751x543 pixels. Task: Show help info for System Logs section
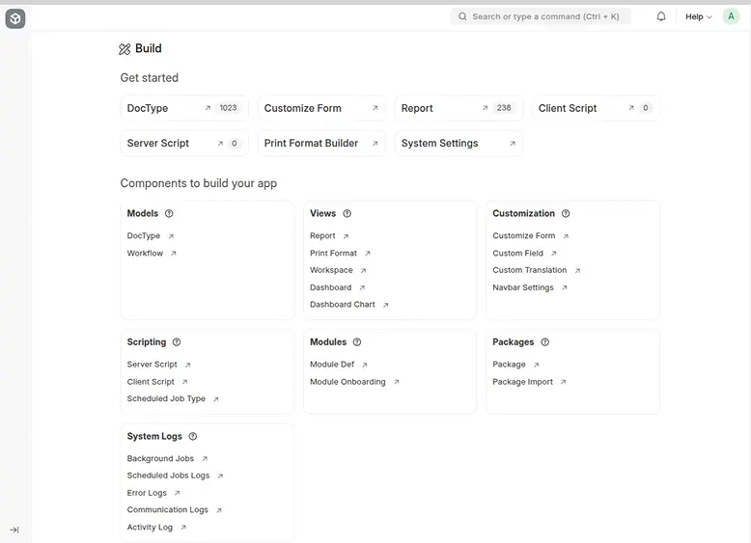[x=193, y=436]
